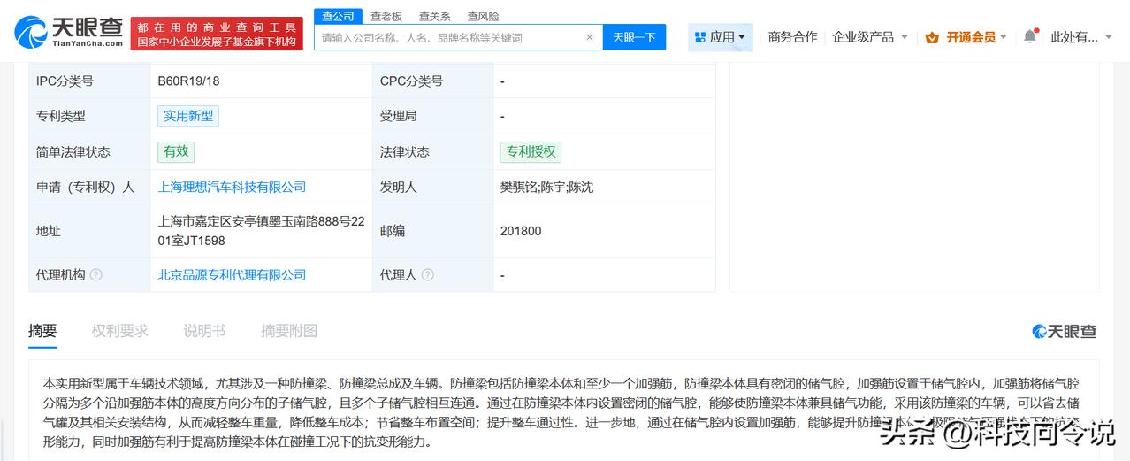Switch to the 摘要 tab

[42, 331]
